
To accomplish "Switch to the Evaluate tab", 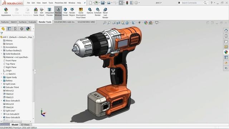I will pos(32,22).
